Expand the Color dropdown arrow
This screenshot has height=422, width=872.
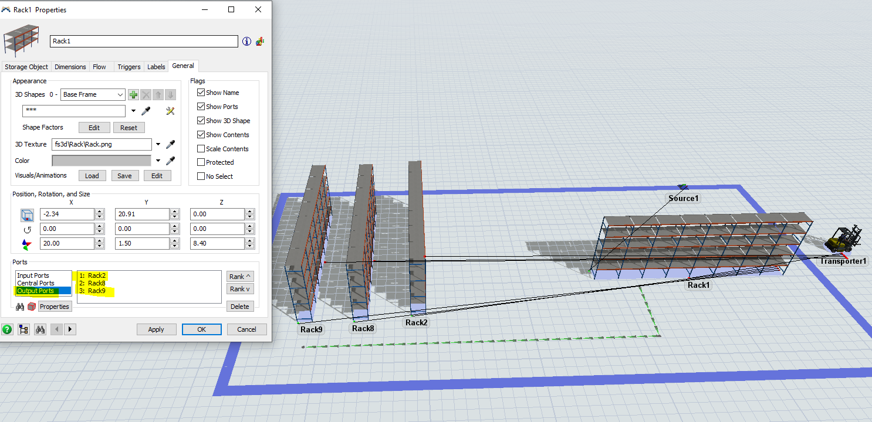point(158,161)
